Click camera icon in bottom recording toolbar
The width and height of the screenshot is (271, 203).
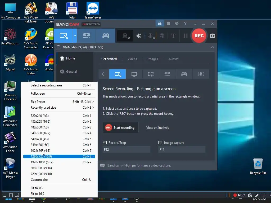click(x=250, y=195)
